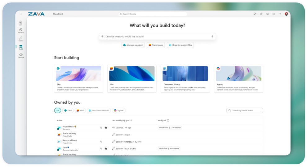
Task: Click Project Helix site icon
Action: (x=59, y=128)
